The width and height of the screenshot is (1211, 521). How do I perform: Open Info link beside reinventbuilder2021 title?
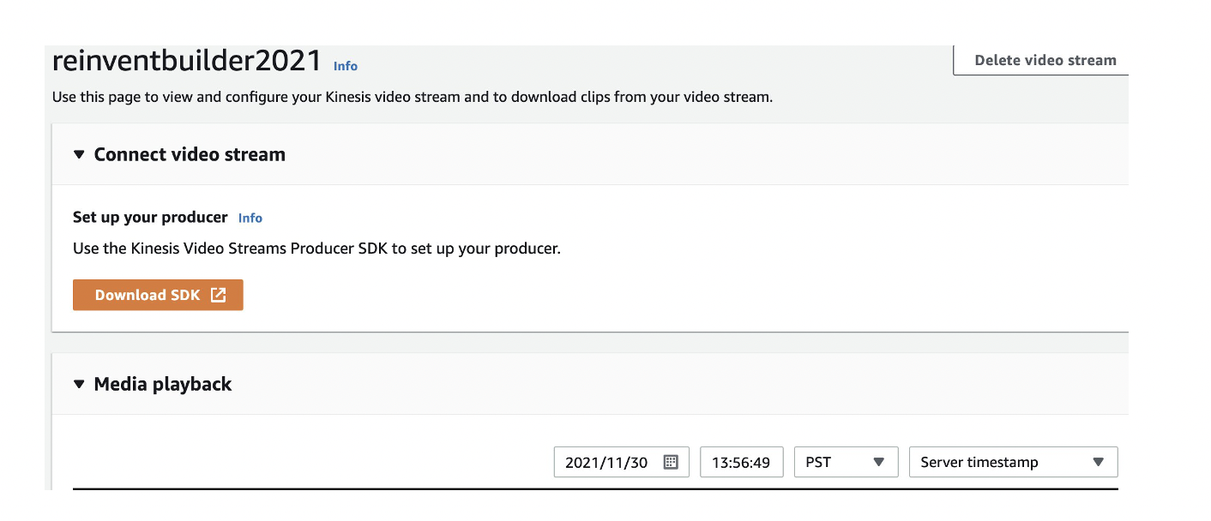[346, 66]
